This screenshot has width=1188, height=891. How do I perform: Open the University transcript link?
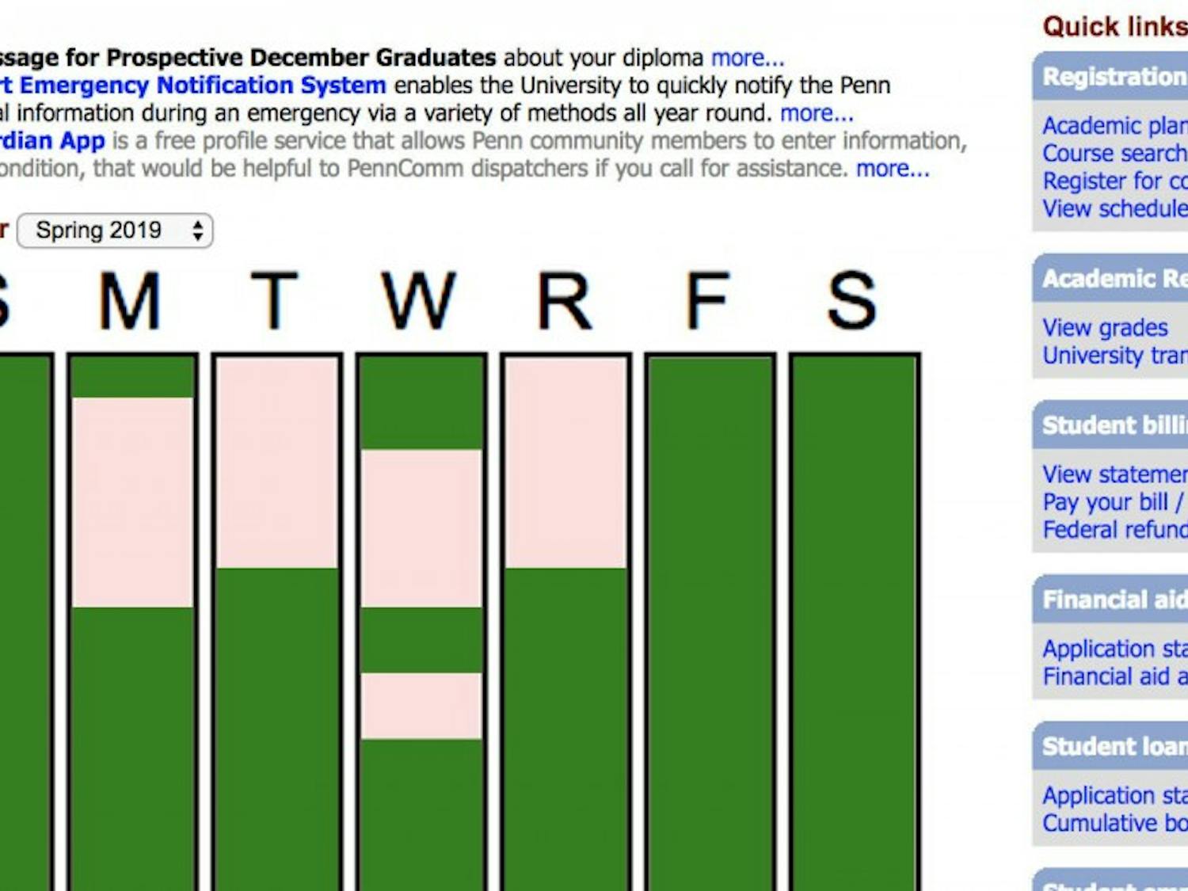point(1113,356)
